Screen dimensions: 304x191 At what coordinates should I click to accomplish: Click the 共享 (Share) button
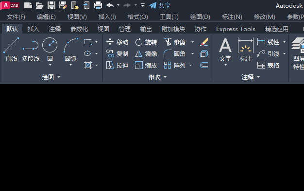coord(160,5)
